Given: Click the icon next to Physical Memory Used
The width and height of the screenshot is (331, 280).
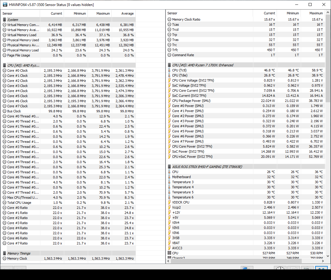Looking at the screenshot, I should tap(4, 40).
